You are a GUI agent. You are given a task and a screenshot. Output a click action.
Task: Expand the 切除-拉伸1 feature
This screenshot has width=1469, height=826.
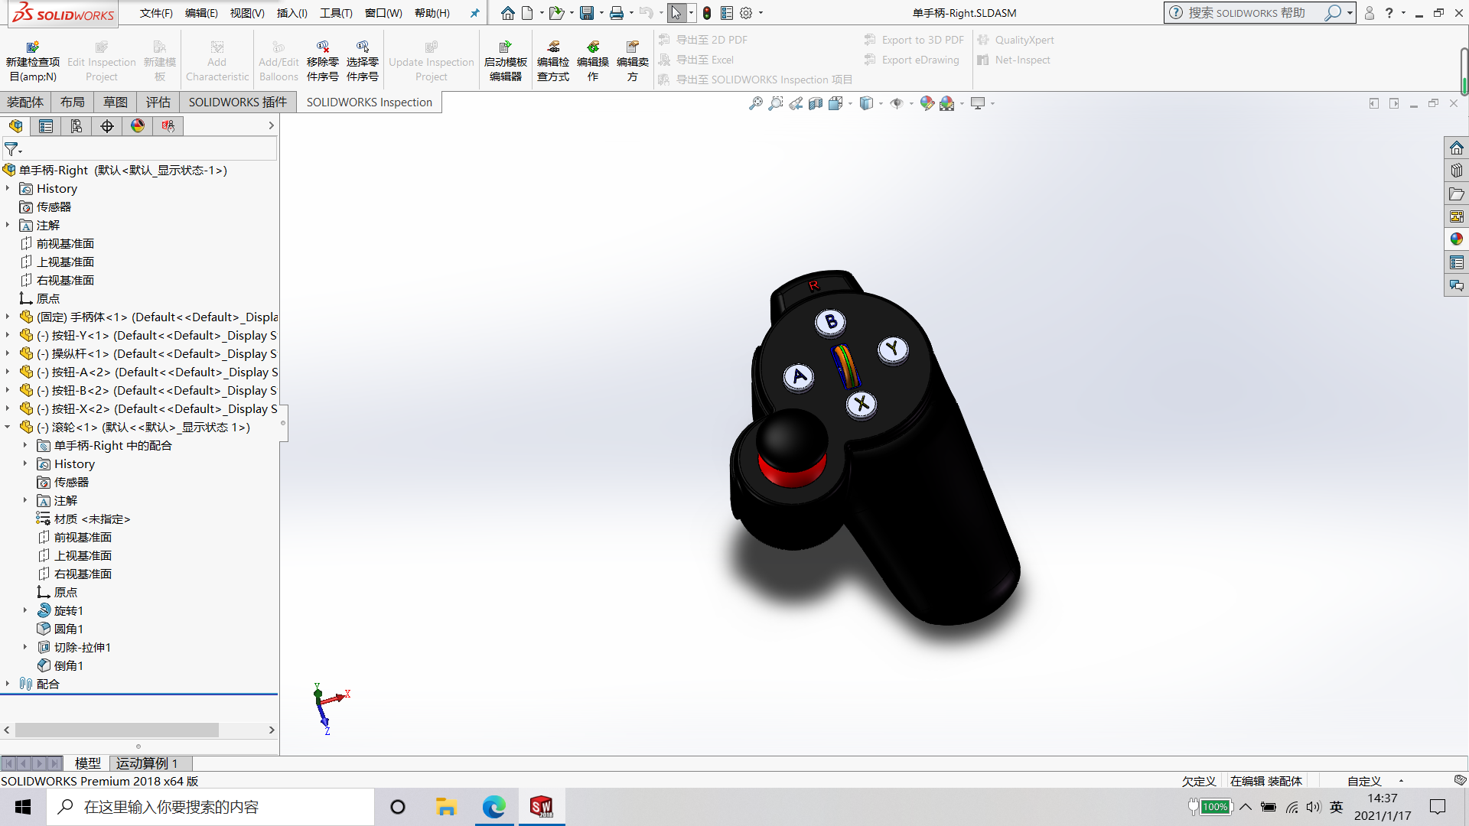tap(25, 647)
